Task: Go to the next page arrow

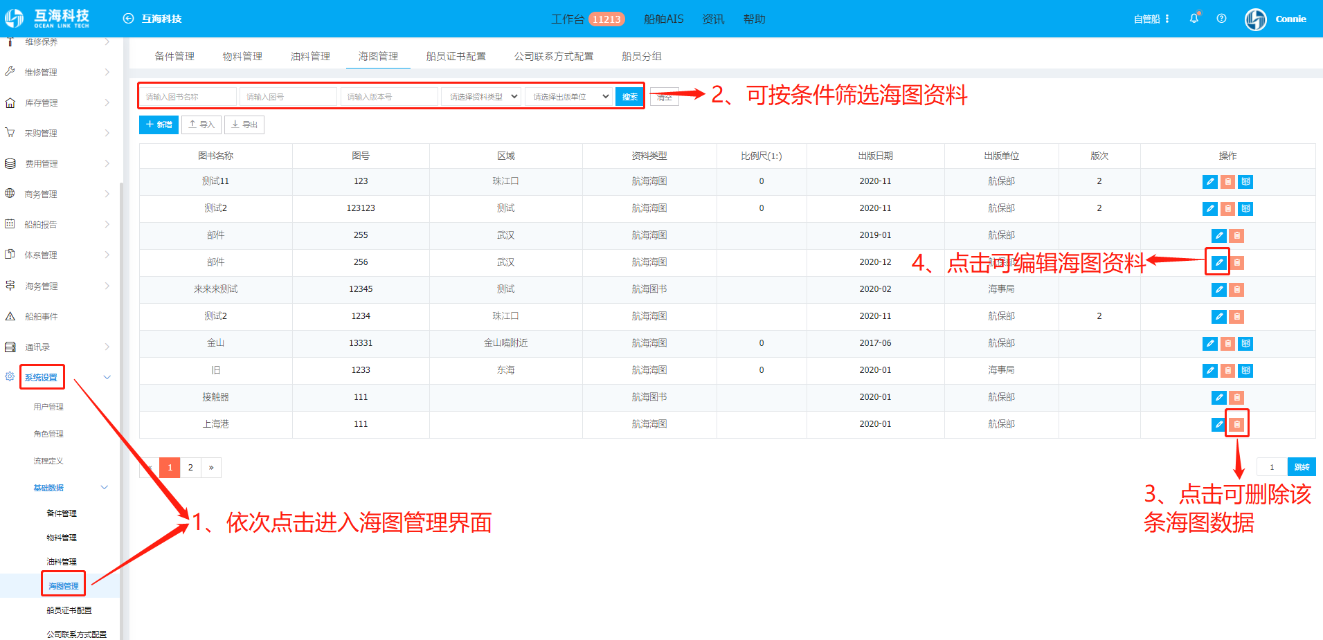Action: [x=211, y=468]
